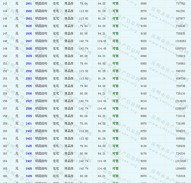
Task: Click room 2506 hyperlink
Action: tap(29, 94)
